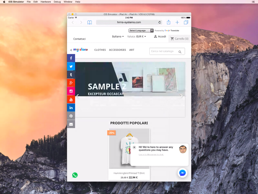Open the Italiano language dropdown
258x194 pixels.
coord(118,36)
